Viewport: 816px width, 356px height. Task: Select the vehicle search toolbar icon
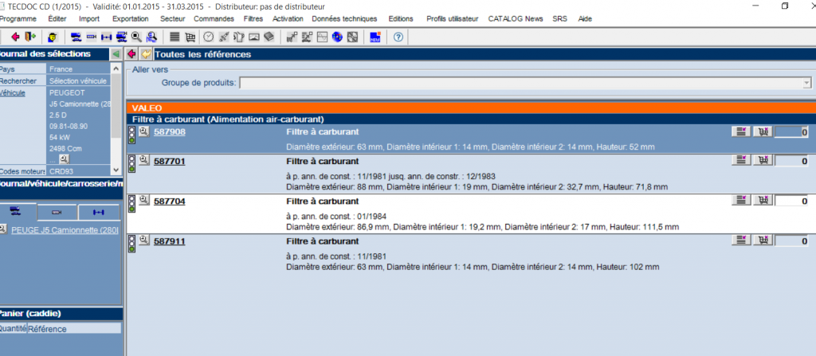[x=76, y=37]
